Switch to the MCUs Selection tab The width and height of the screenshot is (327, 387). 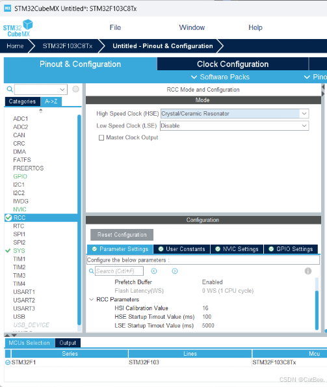tap(29, 343)
